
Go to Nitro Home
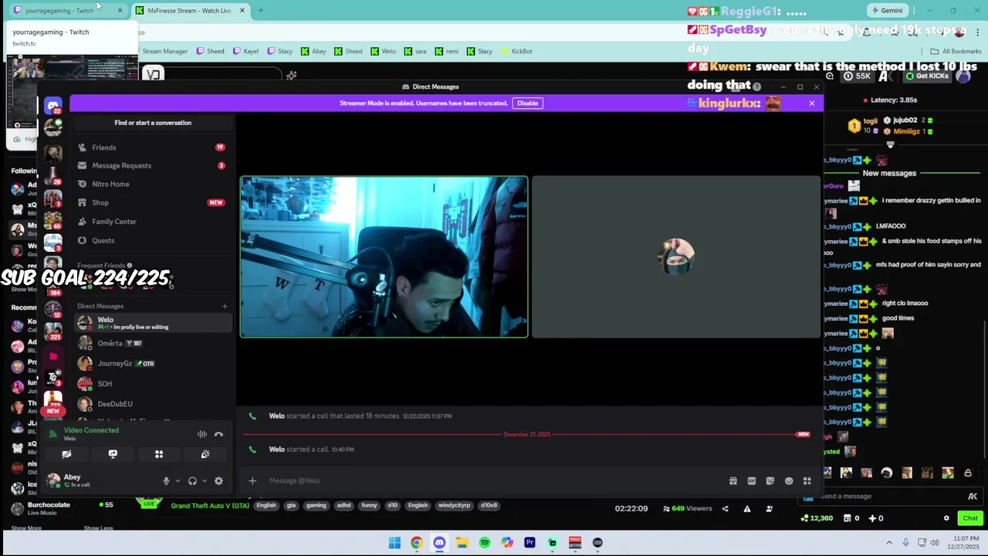point(151,184)
